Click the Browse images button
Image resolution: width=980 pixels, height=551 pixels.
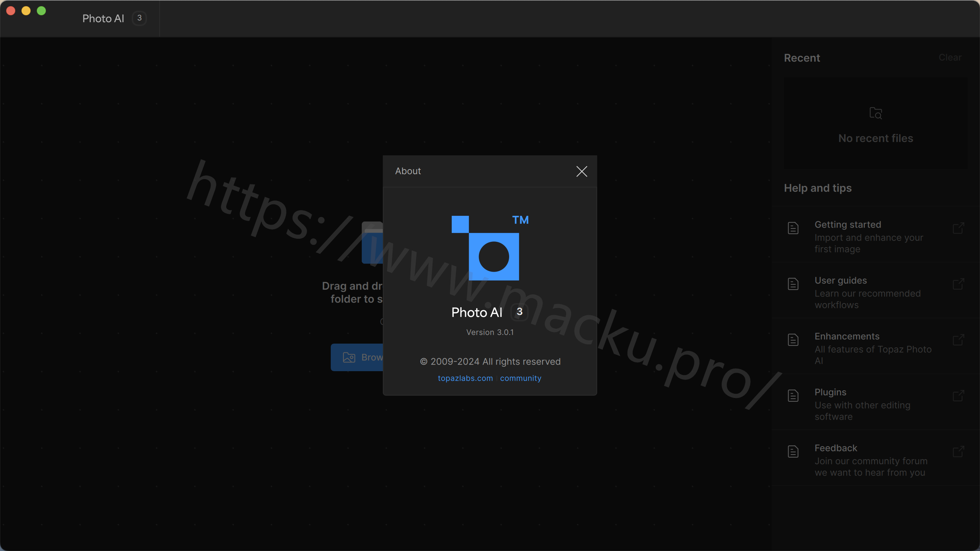(357, 357)
